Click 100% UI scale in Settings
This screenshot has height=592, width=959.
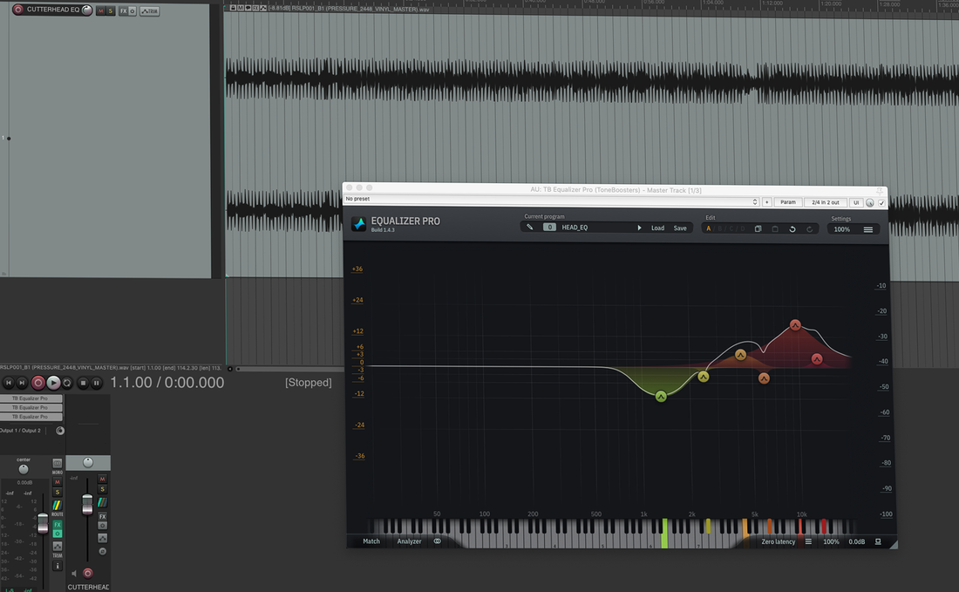pos(842,229)
